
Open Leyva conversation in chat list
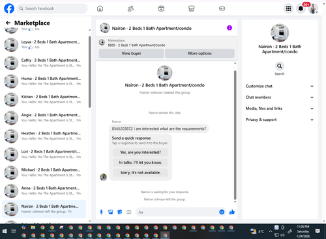[44, 45]
